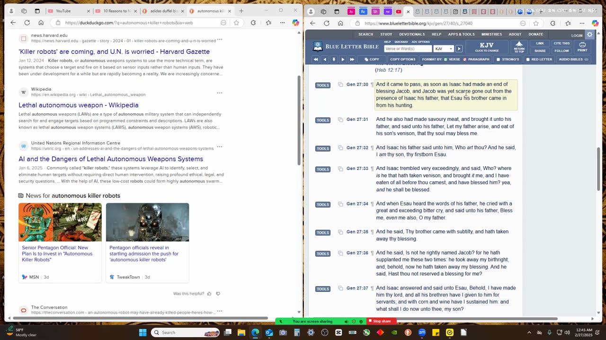Image resolution: width=606 pixels, height=340 pixels.
Task: Reload the DuckDuckGo results page
Action: pyautogui.click(x=27, y=23)
